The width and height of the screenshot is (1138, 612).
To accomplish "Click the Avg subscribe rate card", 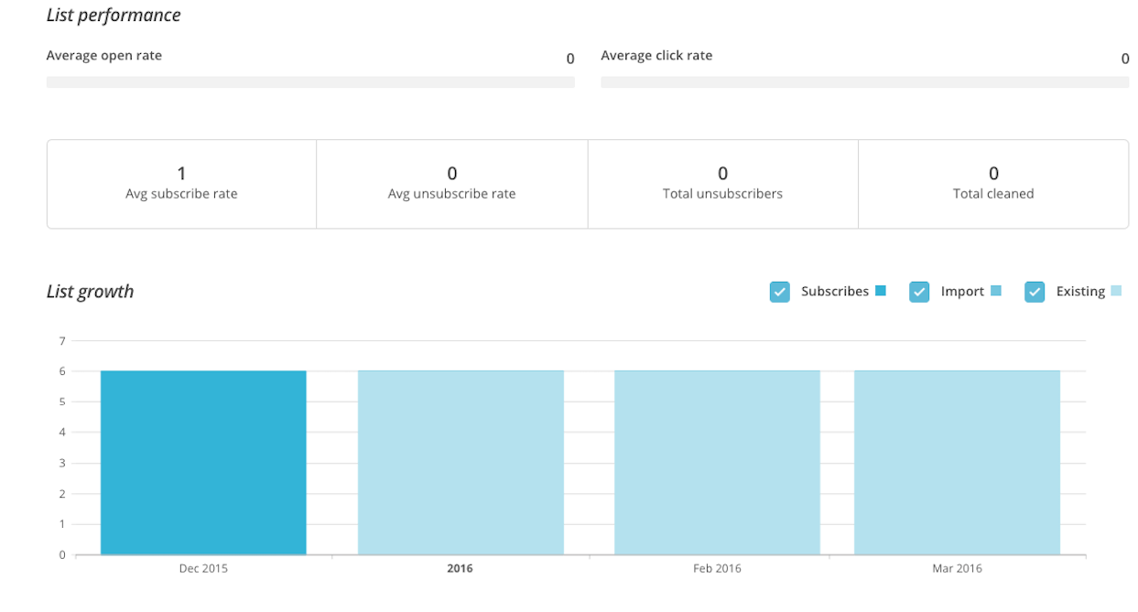I will 181,184.
